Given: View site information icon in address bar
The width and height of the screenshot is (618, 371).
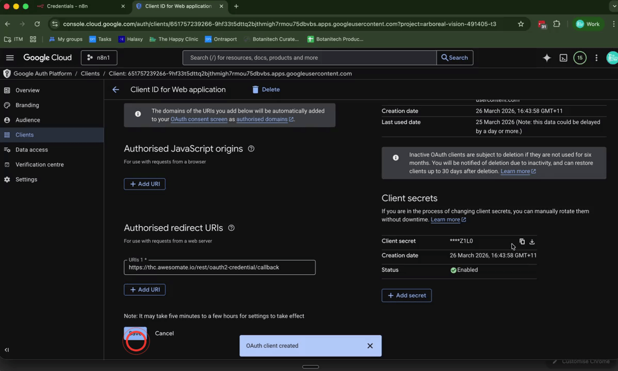Looking at the screenshot, I should tap(55, 24).
